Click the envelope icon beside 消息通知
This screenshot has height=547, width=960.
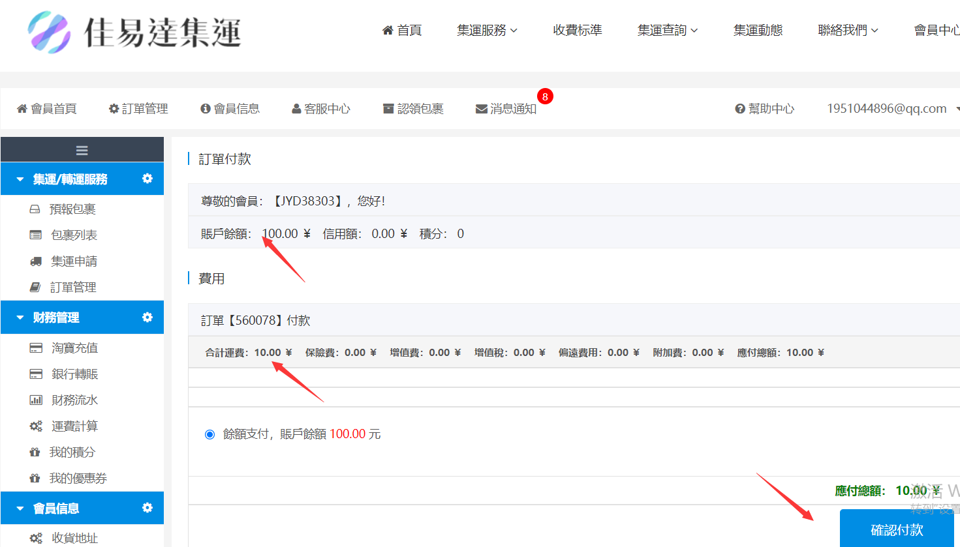point(482,108)
